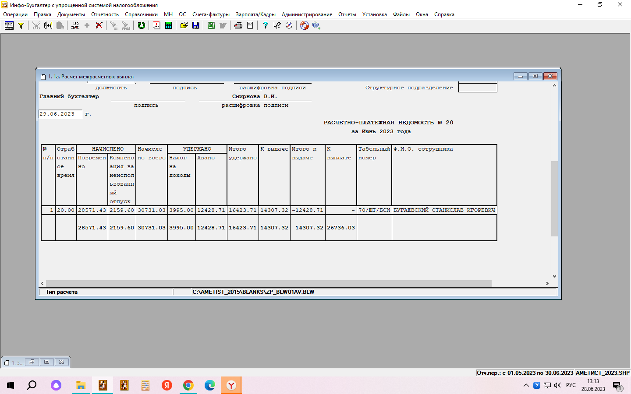This screenshot has height=394, width=631.
Task: Open the Окна menu
Action: point(422,14)
